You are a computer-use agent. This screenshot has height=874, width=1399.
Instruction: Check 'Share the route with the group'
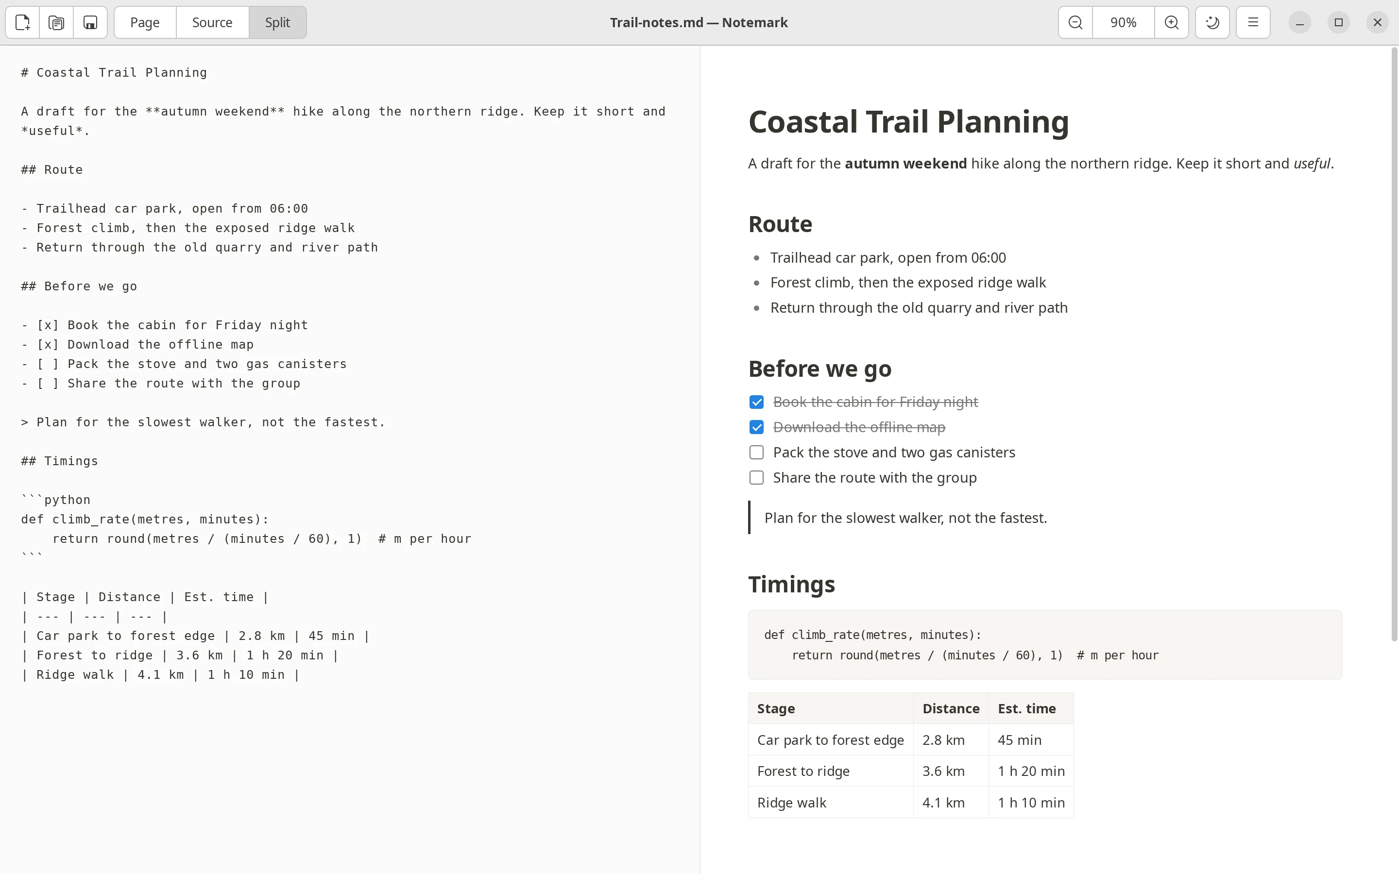756,478
